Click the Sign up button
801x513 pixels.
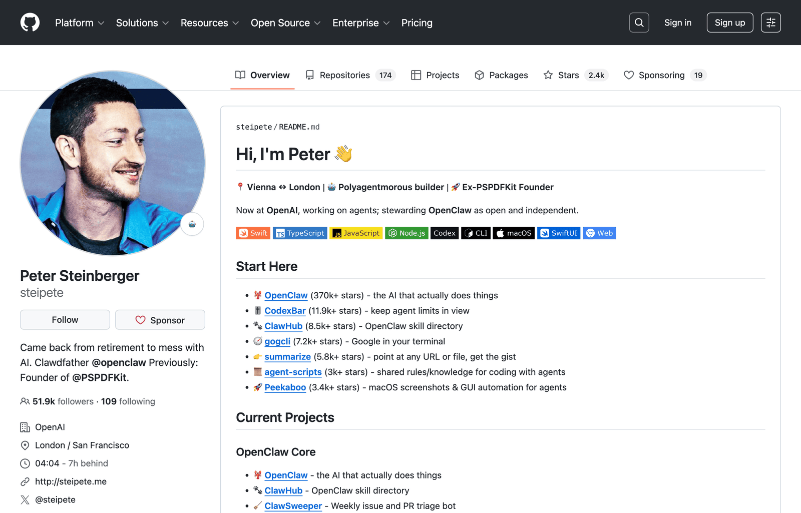[x=730, y=23]
